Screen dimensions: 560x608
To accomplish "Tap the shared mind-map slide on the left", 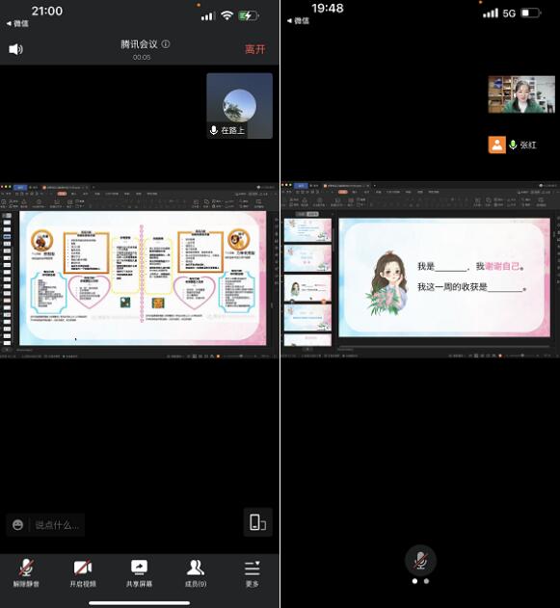I will click(143, 278).
